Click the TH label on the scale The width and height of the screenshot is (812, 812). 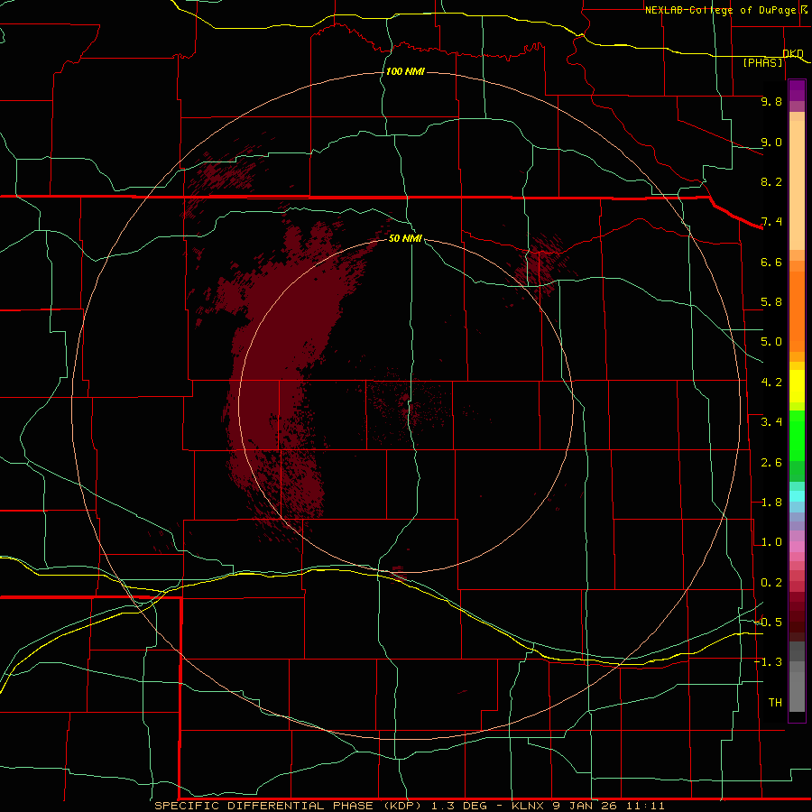click(x=775, y=703)
